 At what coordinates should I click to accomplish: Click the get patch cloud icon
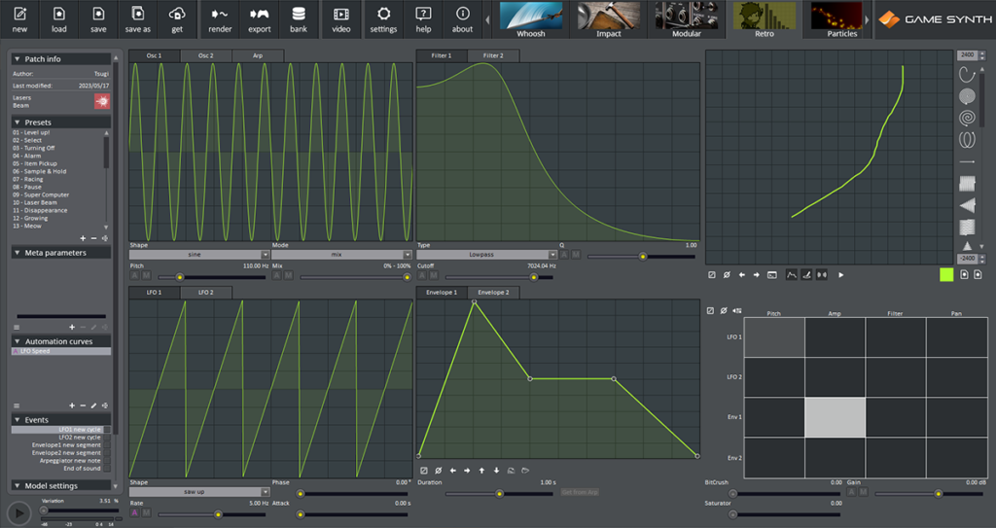coord(177,14)
